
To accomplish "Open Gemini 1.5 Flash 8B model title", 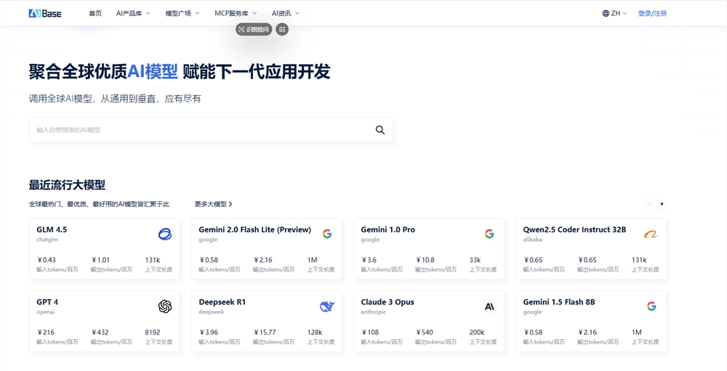I will (559, 302).
